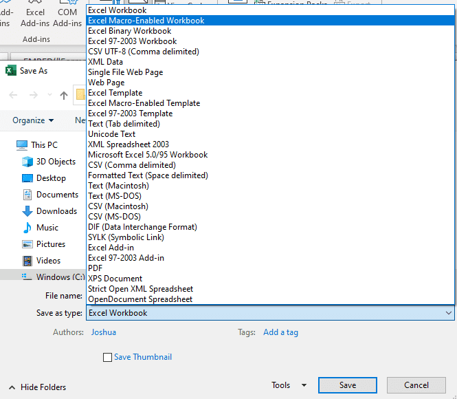Image resolution: width=457 pixels, height=399 pixels.
Task: Open Documents folder in sidebar
Action: point(50,195)
